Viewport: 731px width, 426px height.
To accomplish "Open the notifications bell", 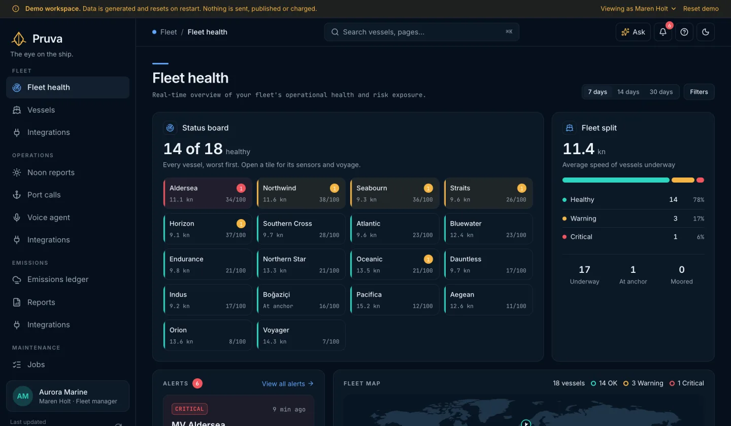I will [663, 32].
